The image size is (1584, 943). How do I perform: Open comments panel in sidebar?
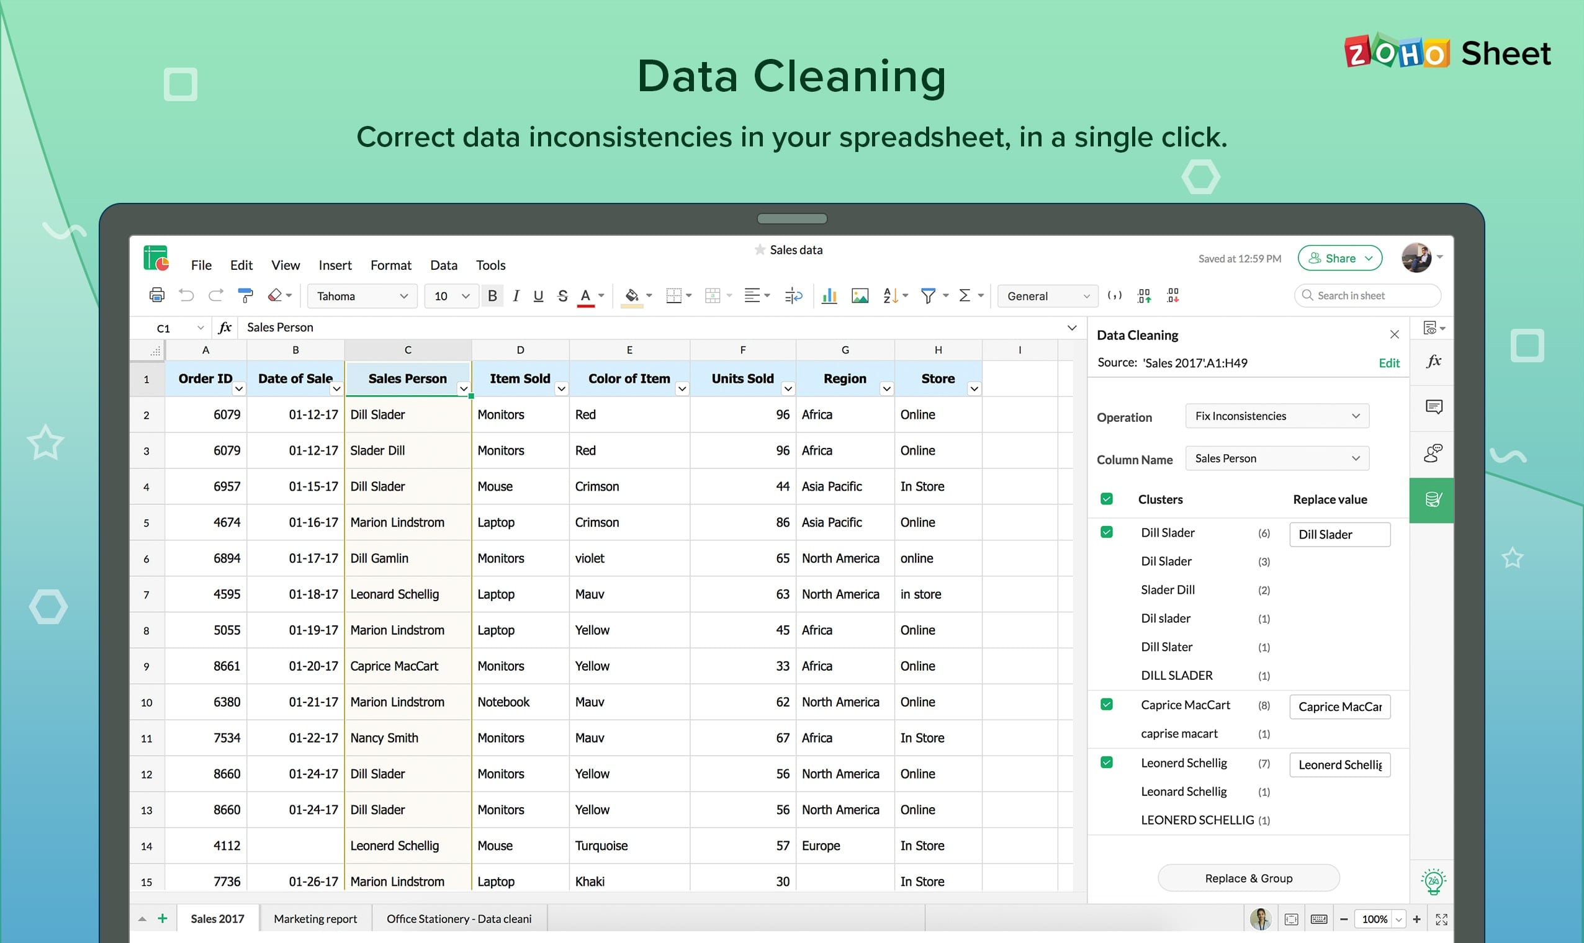1433,407
